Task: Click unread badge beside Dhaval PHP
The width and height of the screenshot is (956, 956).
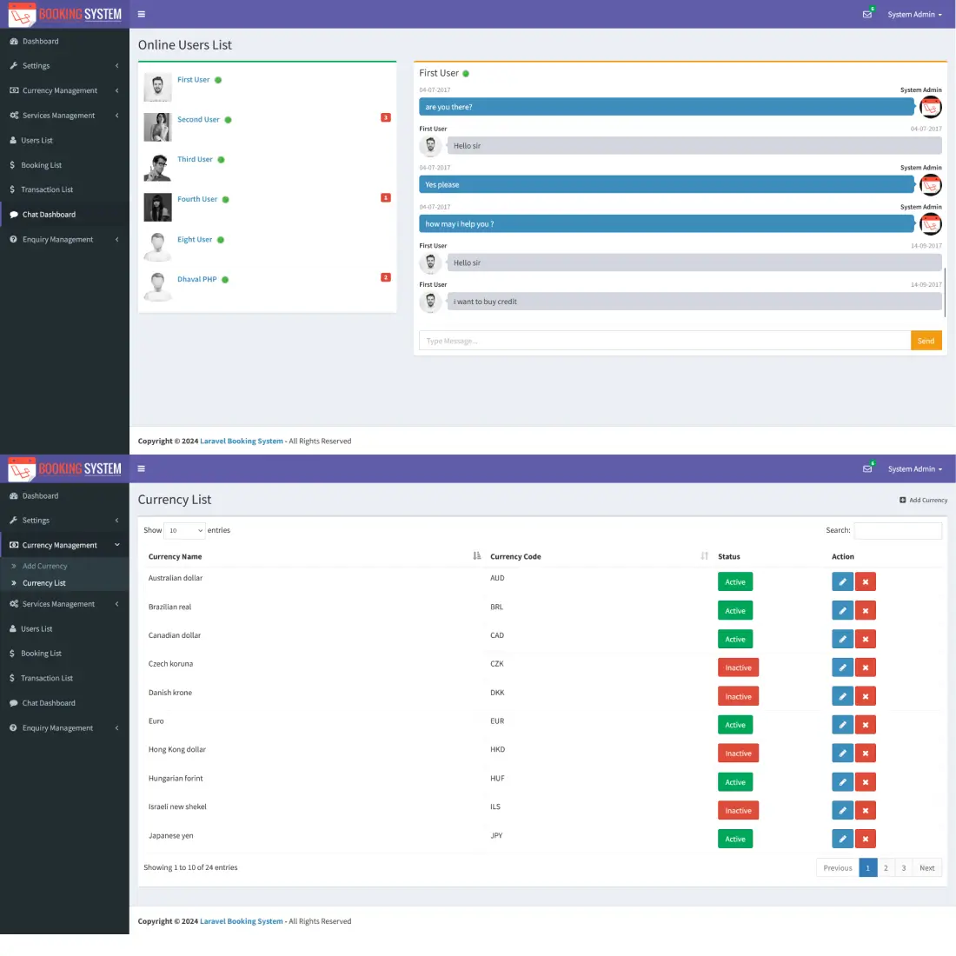Action: coord(385,277)
